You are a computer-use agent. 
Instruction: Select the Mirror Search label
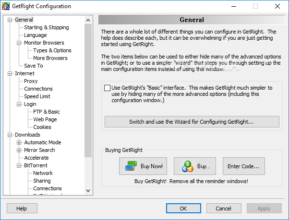click(x=39, y=151)
